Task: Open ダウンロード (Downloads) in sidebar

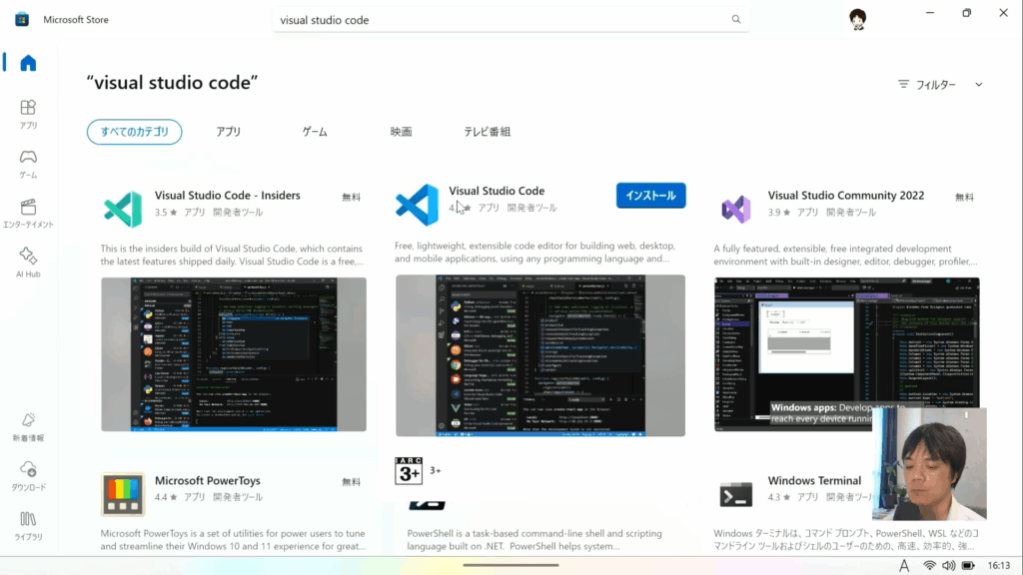Action: [x=28, y=475]
